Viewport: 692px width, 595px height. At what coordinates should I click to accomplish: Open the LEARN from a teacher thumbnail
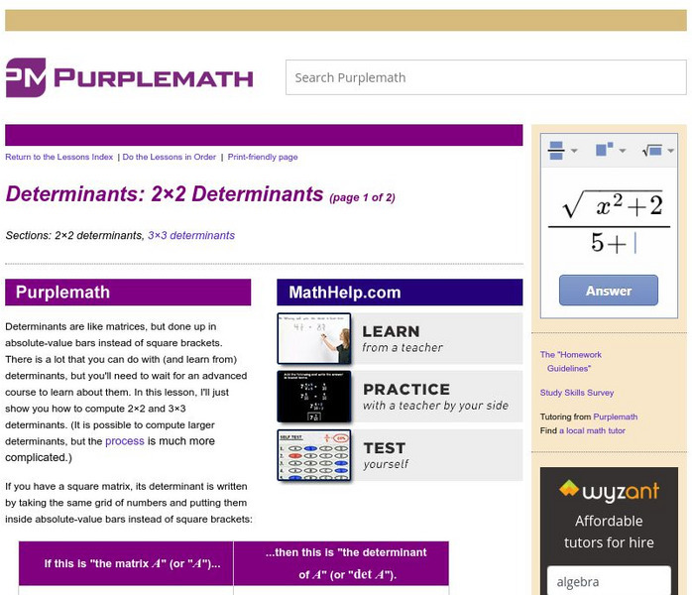(314, 338)
